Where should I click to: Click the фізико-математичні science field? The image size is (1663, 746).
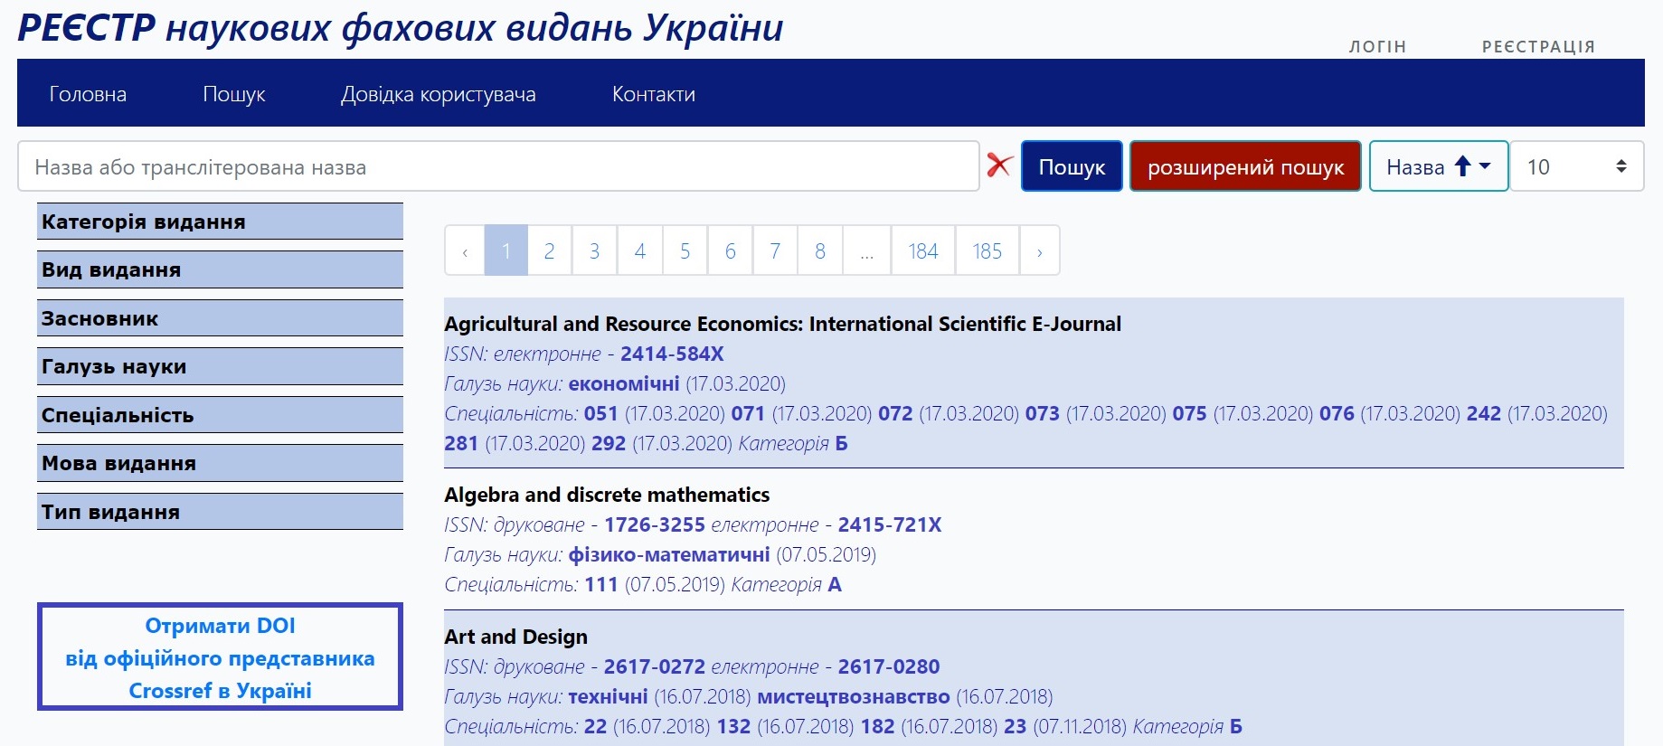(669, 554)
